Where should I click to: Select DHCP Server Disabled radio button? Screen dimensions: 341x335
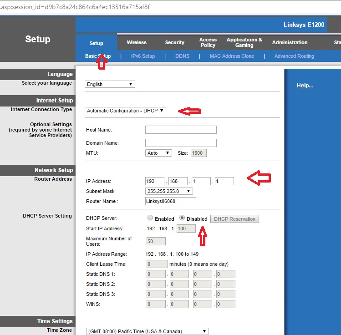[x=182, y=218]
